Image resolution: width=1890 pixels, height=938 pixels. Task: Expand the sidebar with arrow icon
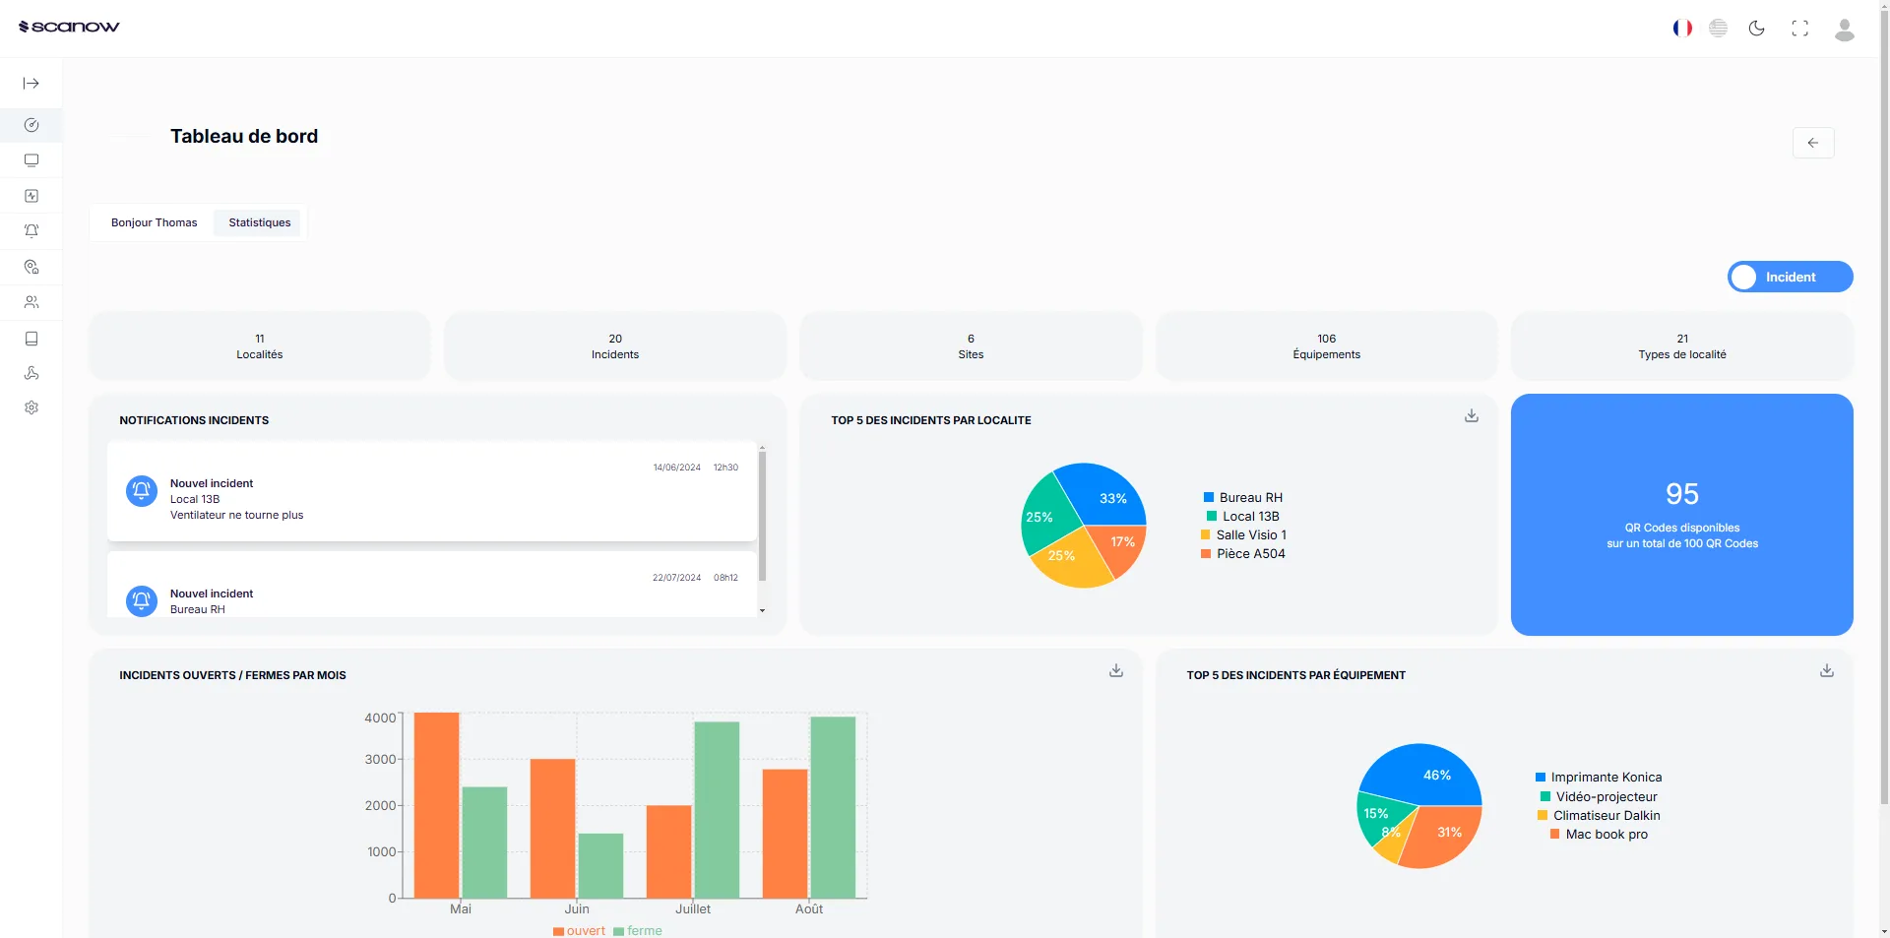31,84
